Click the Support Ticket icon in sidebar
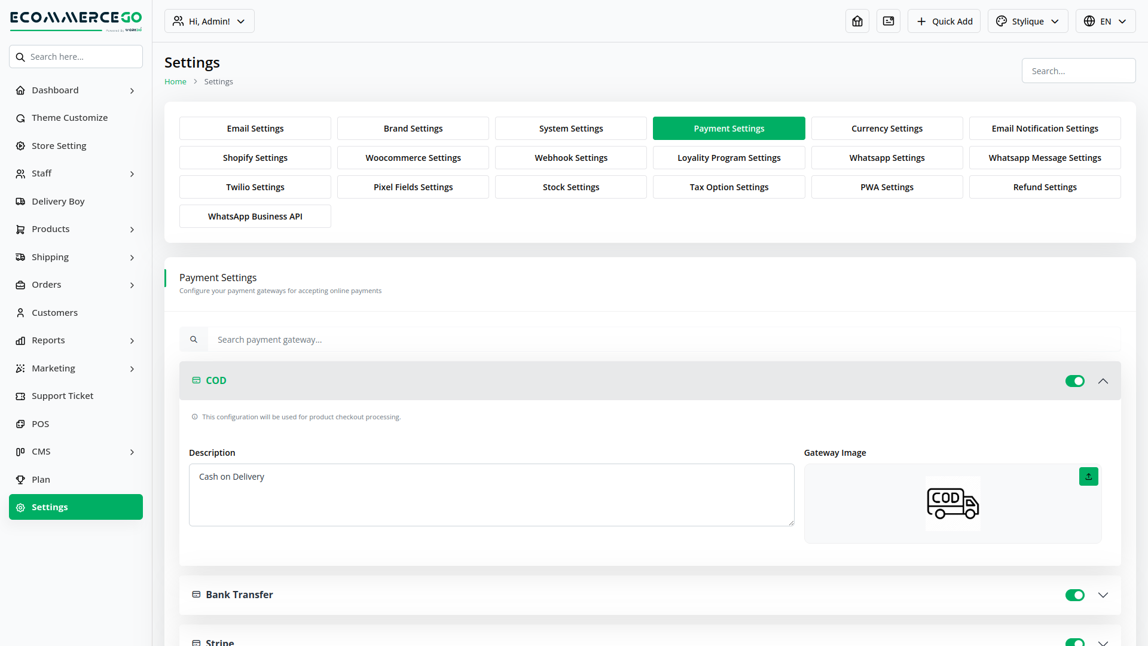1148x646 pixels. (x=20, y=396)
